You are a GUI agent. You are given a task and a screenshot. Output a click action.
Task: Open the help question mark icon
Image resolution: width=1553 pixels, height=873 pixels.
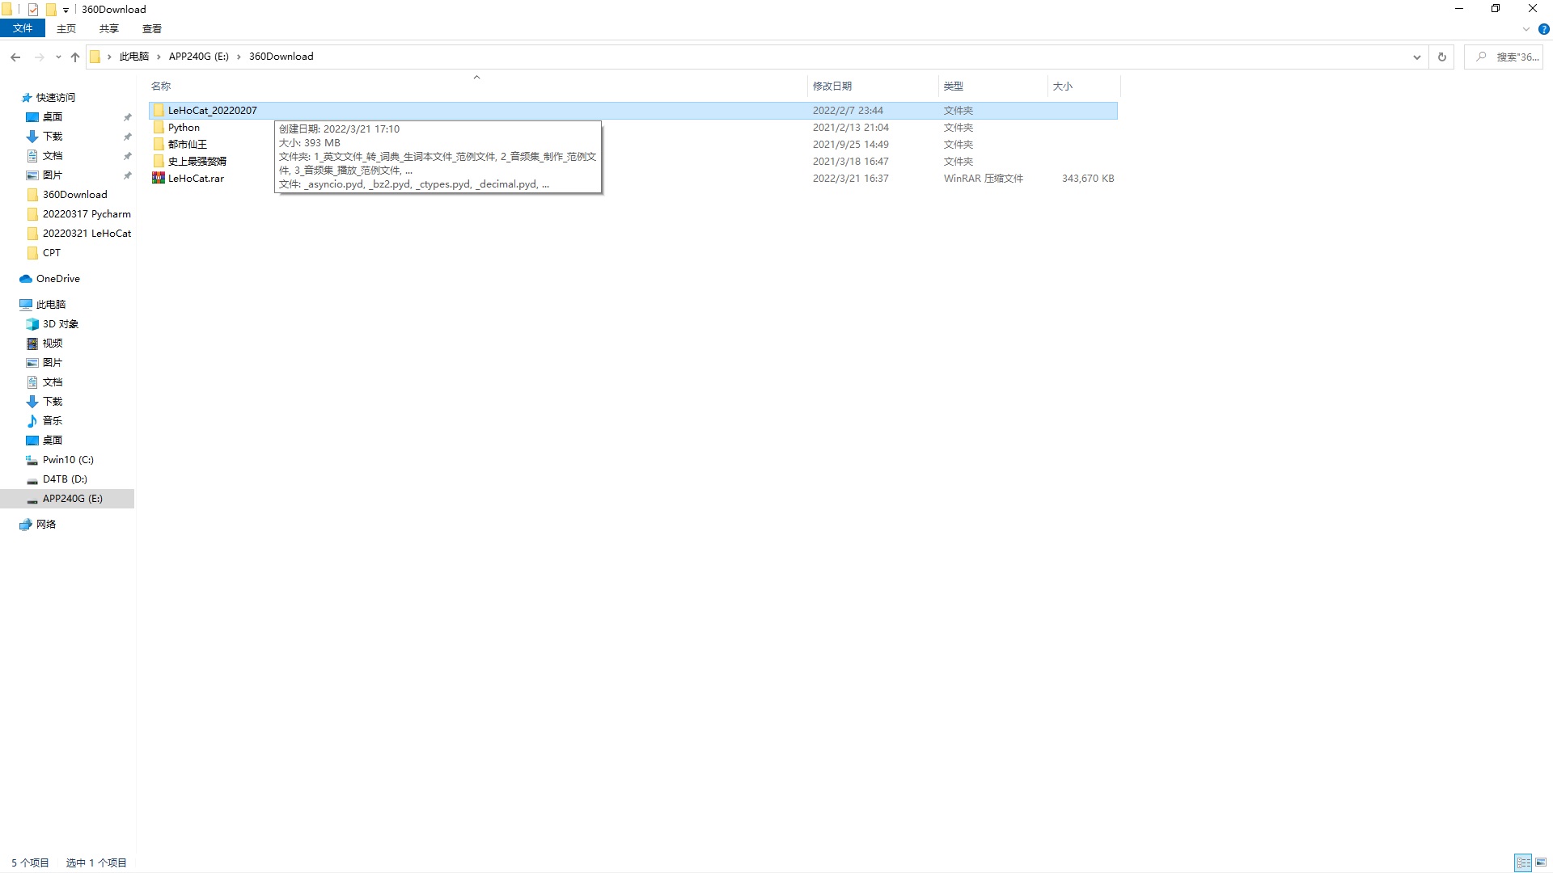click(x=1543, y=29)
